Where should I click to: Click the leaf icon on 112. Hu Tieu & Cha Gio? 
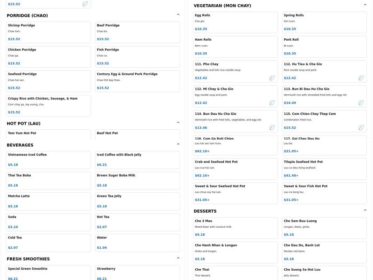[x=361, y=78]
